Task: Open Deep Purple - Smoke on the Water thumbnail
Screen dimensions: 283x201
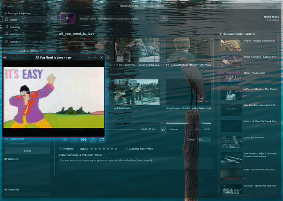Action: pos(188,92)
